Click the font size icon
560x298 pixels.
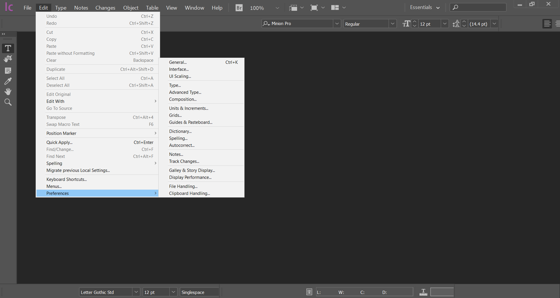(x=406, y=24)
